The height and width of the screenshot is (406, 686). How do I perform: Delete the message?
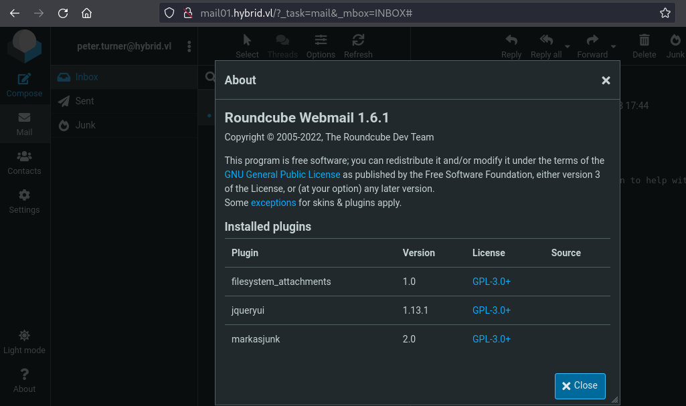(x=645, y=46)
